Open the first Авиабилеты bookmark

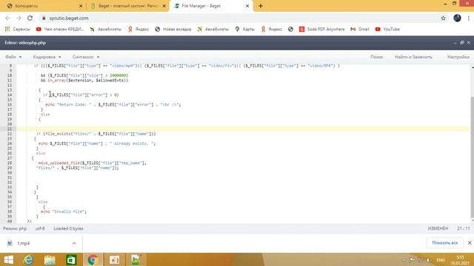coord(105,30)
